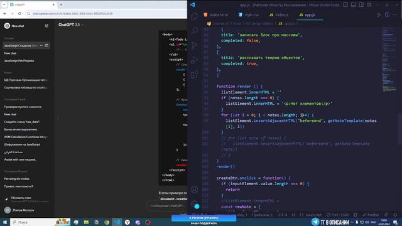Click the Windows taskbar search box

(x=40, y=222)
